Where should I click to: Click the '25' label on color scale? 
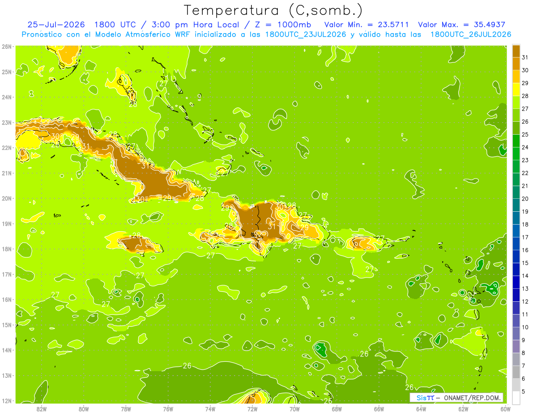525,134
